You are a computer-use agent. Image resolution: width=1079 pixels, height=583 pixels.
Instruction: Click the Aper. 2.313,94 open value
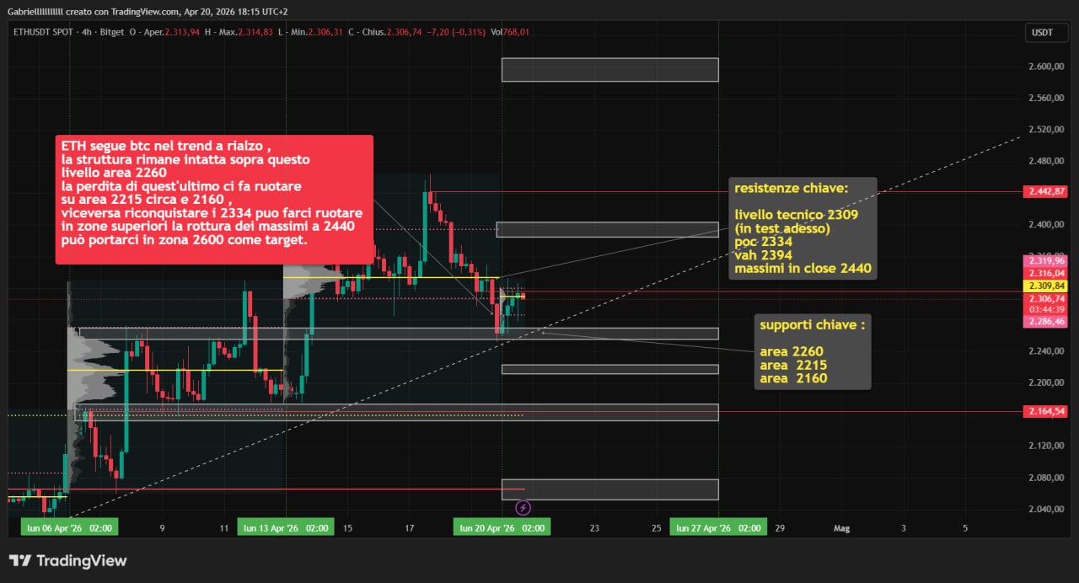click(170, 32)
